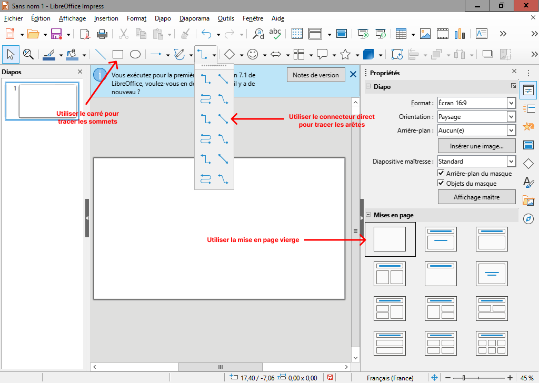Uncheck Arrière-plan du masque checkbox
The image size is (539, 383).
point(442,173)
